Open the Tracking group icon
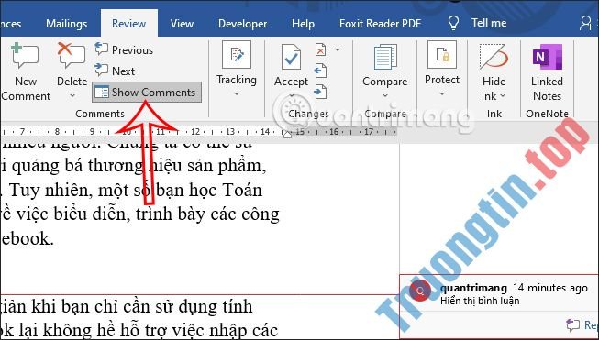 pyautogui.click(x=237, y=55)
